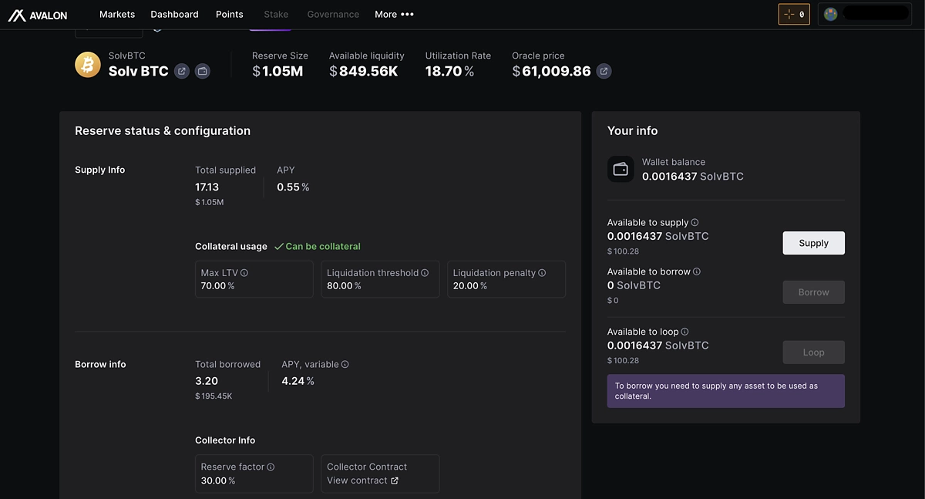Show Liquidation threshold info icon
The width and height of the screenshot is (925, 499).
(x=425, y=273)
